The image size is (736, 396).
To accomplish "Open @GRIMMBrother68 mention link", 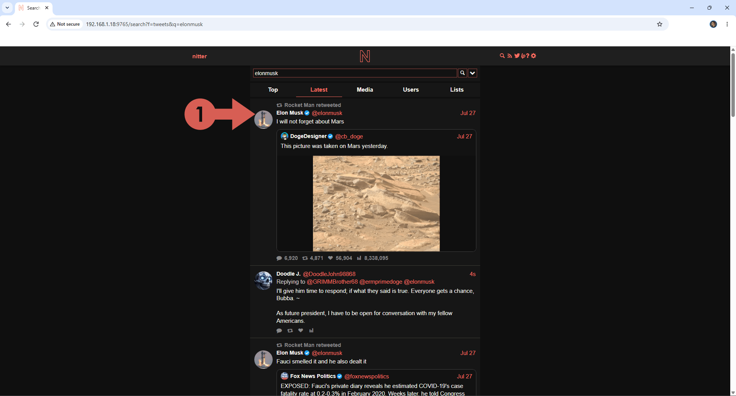I will click(x=333, y=282).
